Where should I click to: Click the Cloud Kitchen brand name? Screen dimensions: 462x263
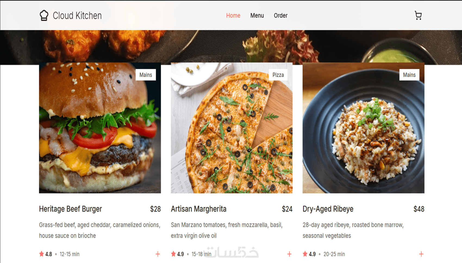coord(77,16)
